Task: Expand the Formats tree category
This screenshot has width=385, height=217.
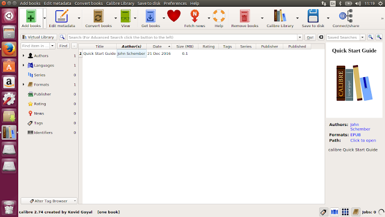Action: coord(23,84)
